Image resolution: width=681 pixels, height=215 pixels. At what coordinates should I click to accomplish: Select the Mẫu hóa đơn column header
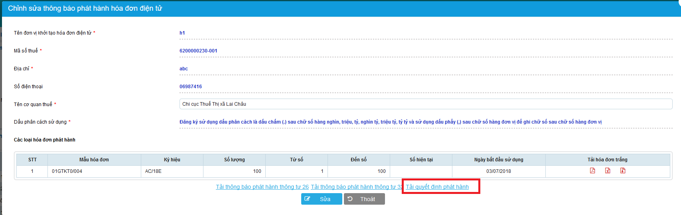click(94, 160)
